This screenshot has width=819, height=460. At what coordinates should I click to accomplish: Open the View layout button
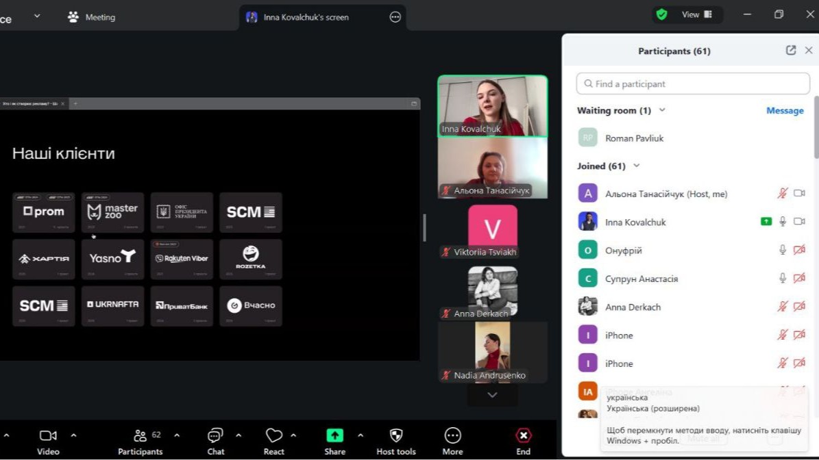[696, 14]
